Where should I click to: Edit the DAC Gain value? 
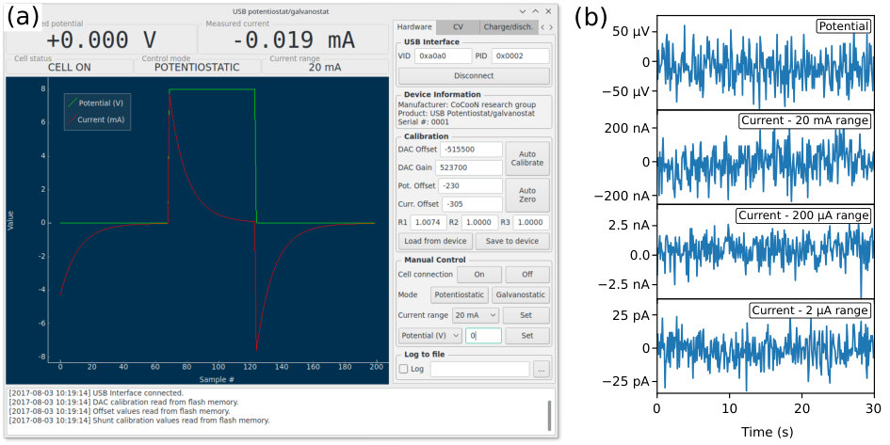(x=469, y=167)
